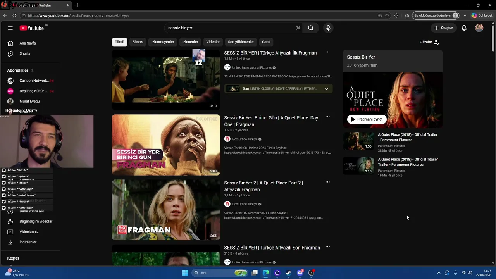The height and width of the screenshot is (279, 496).
Task: Open Box Office Türkiye channel under Birinci Gün
Action: pyautogui.click(x=245, y=139)
